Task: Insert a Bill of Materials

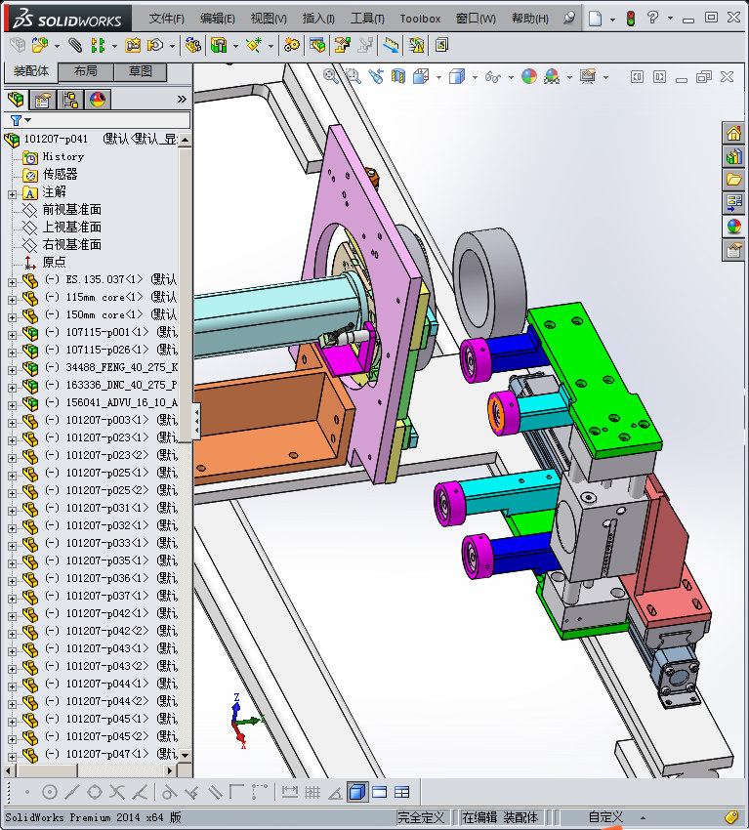Action: 317,46
